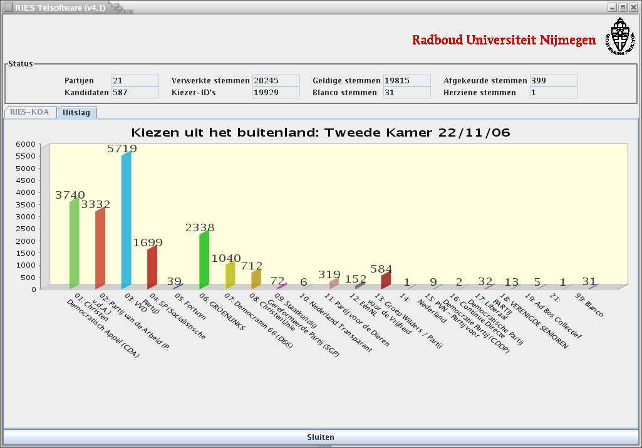The height and width of the screenshot is (448, 642).
Task: Close the RIES Telsoftware window
Action: pos(633,7)
